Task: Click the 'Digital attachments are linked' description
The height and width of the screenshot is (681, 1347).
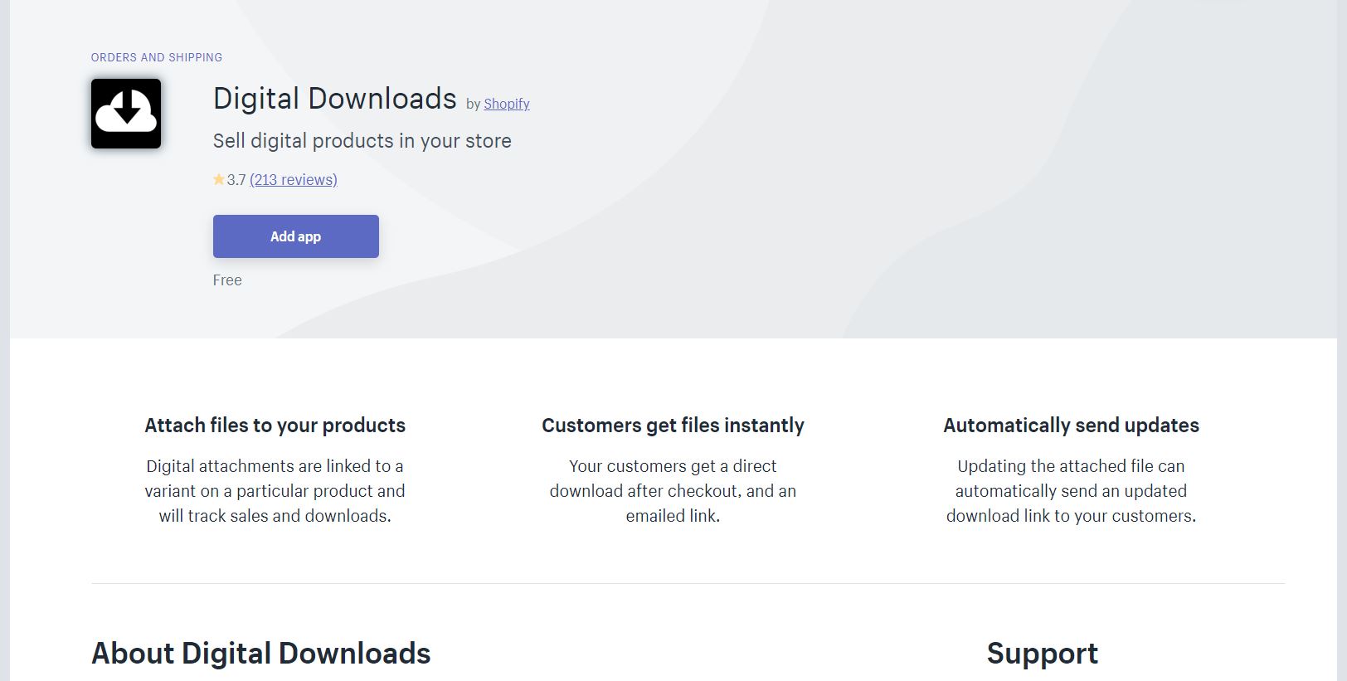Action: [275, 491]
